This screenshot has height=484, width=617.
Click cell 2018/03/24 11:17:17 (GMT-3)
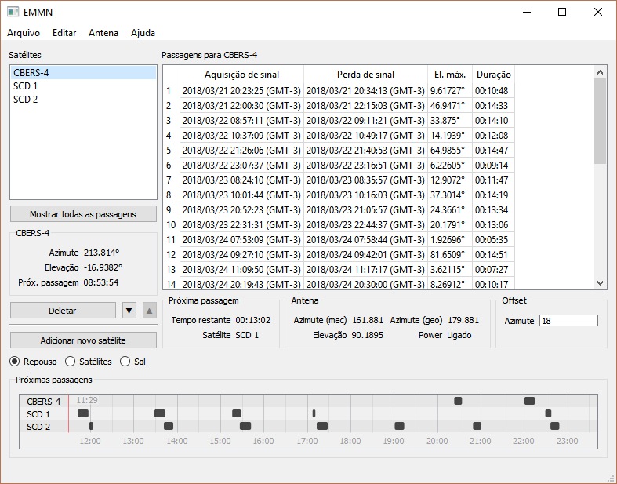(365, 270)
